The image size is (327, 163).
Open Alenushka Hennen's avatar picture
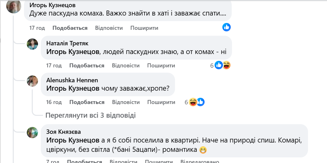32,81
